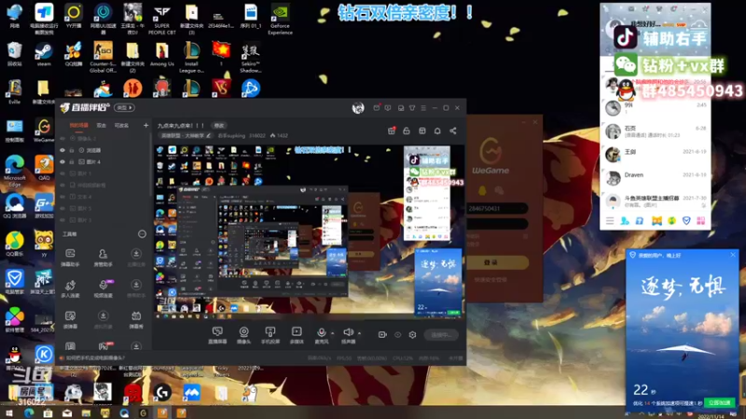Toggle visibility eye of the 图片 4 source
Screen dimensions: 746x419
click(x=62, y=162)
